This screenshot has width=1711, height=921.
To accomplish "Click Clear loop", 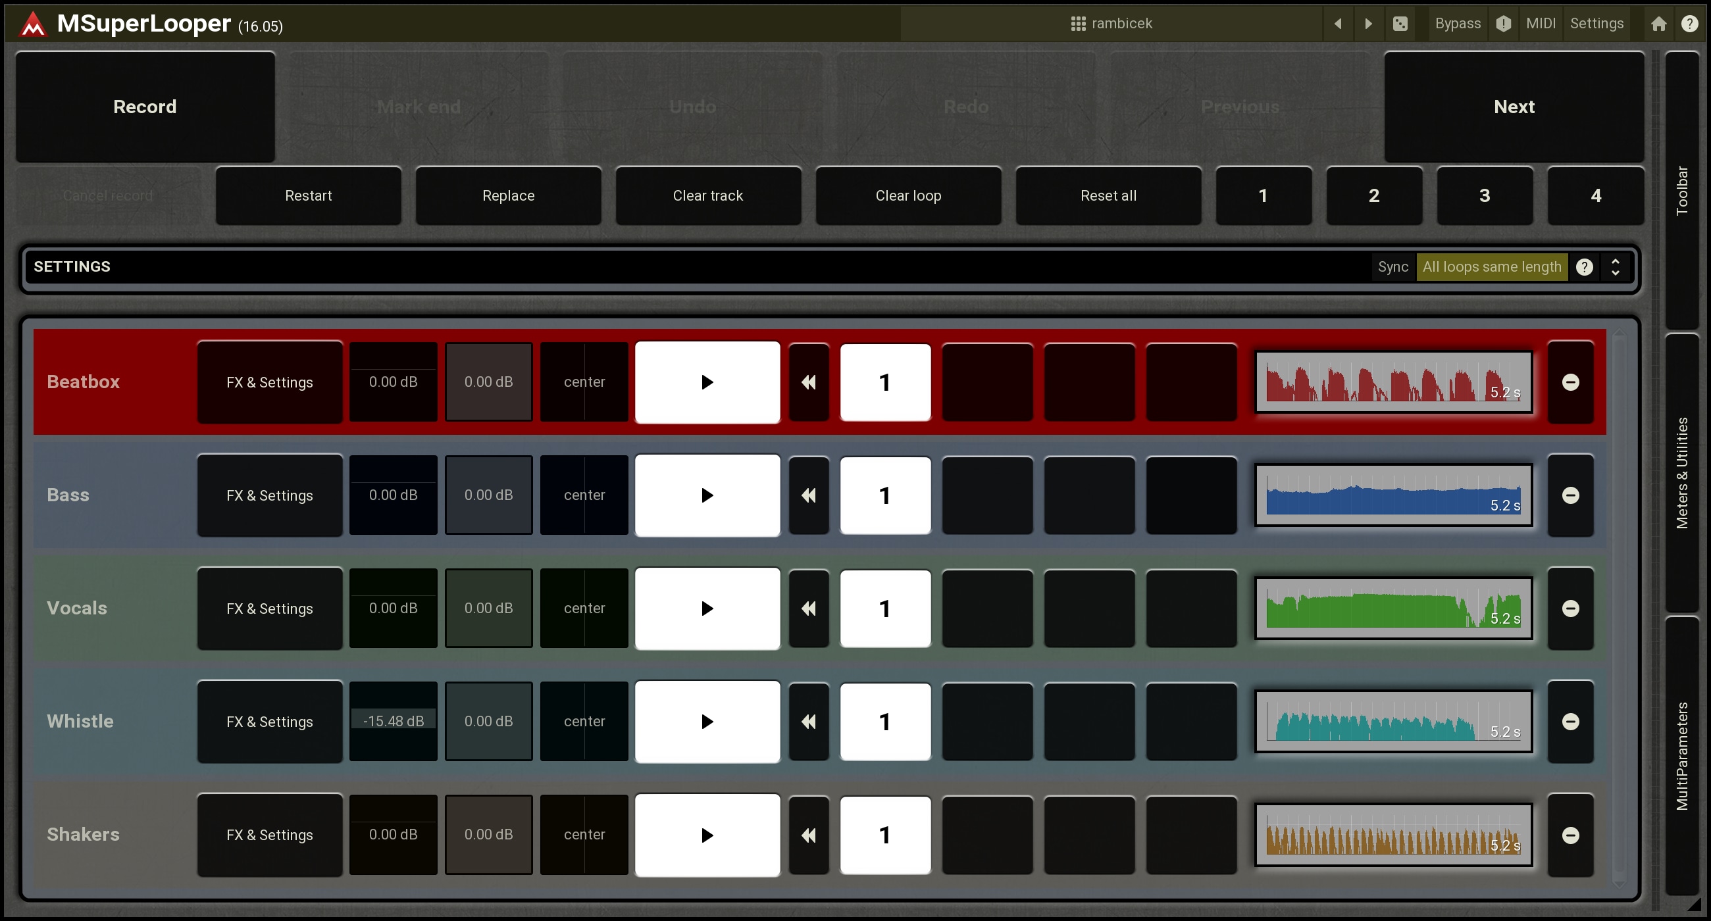I will click(908, 196).
